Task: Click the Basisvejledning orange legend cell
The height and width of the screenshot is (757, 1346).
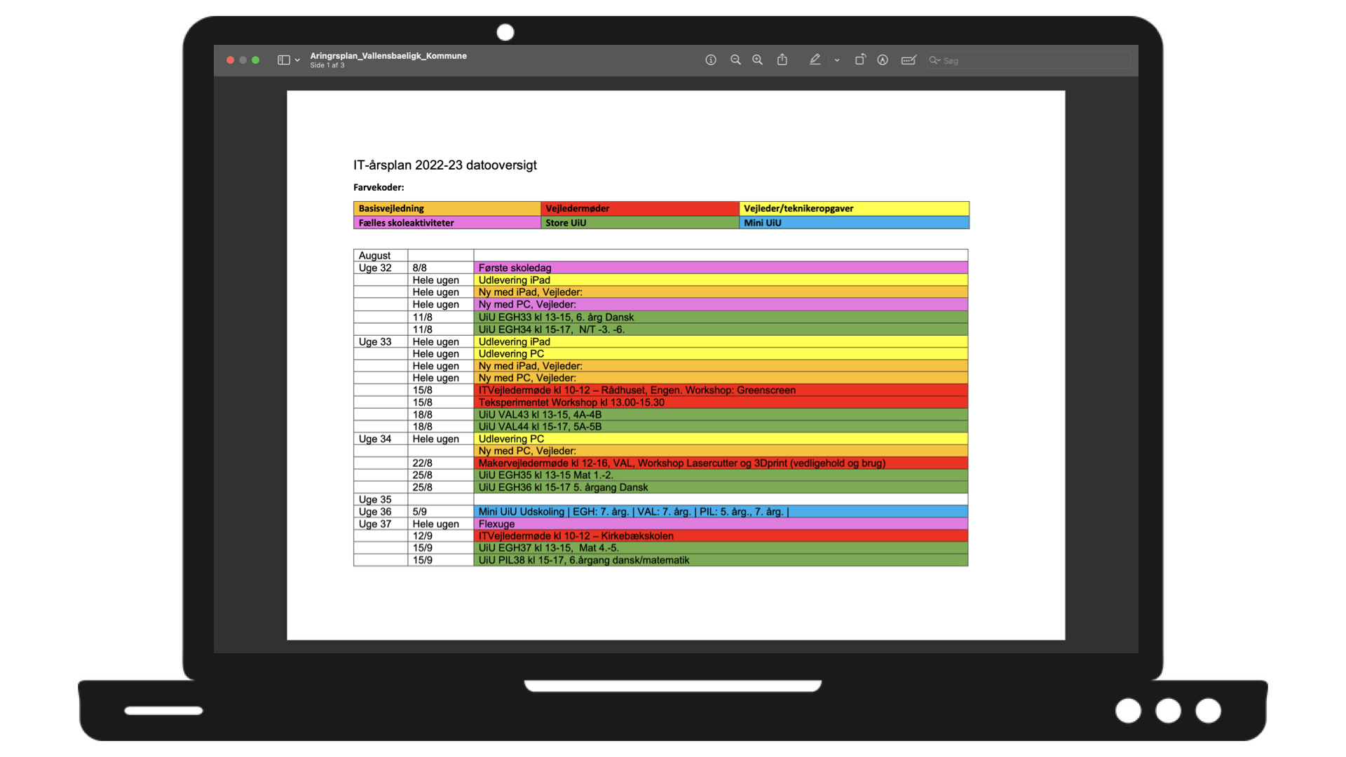Action: (x=447, y=208)
